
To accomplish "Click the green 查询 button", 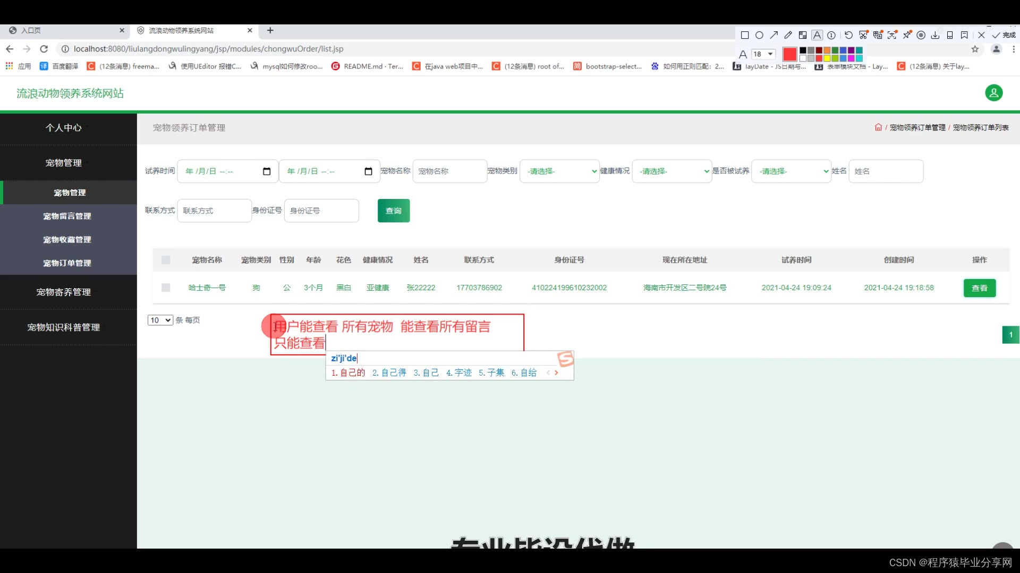I will 393,211.
